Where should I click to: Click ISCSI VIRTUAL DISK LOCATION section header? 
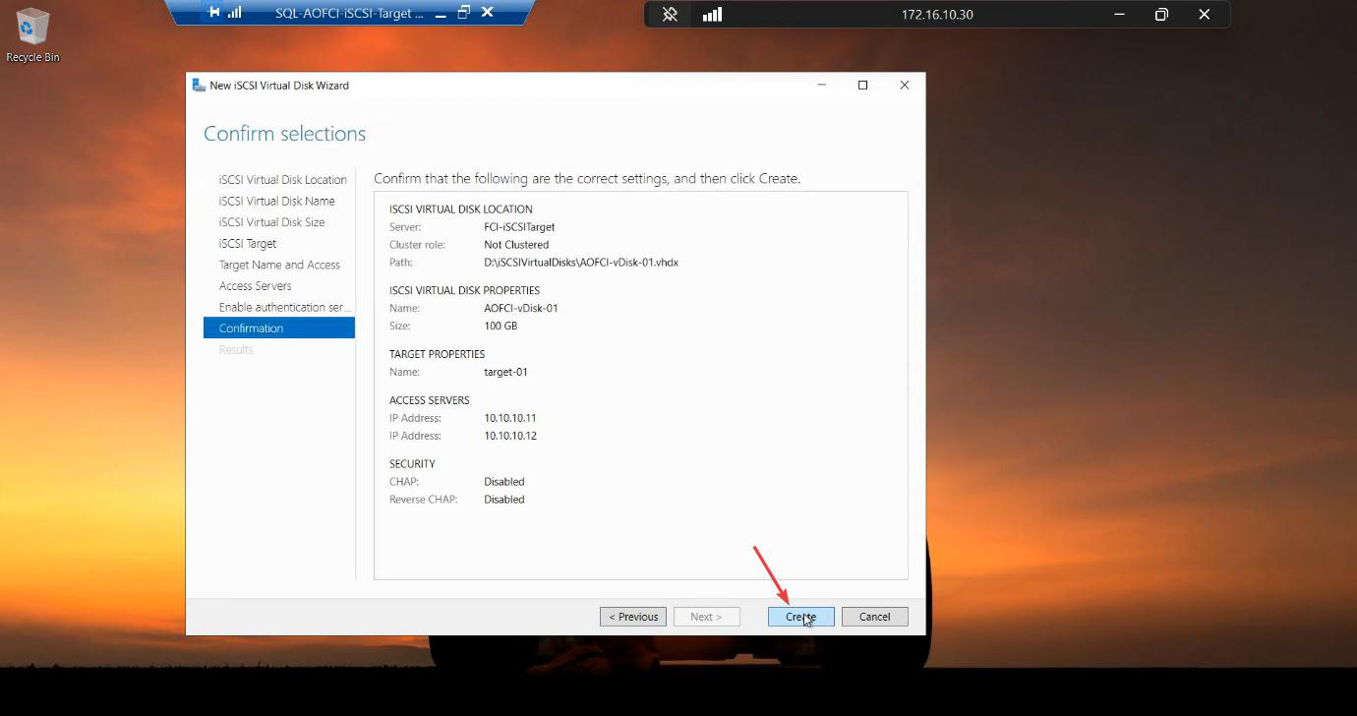(461, 209)
